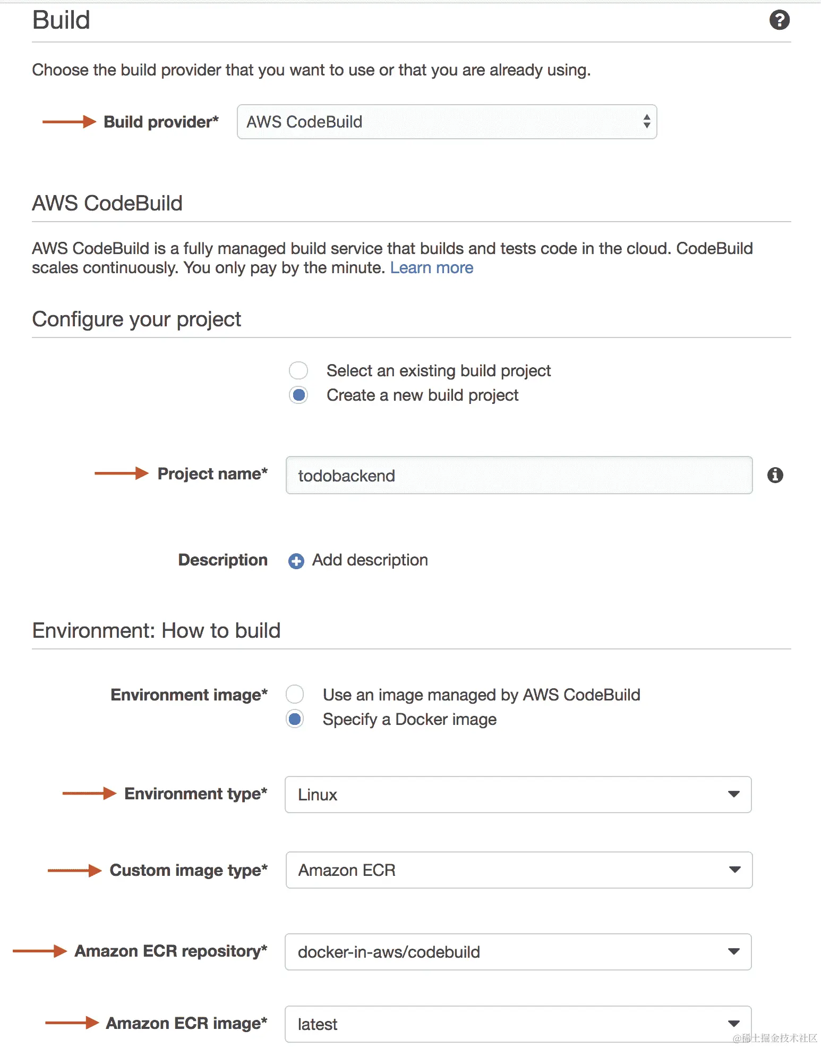This screenshot has height=1047, width=821.
Task: Click the Project name info icon
Action: tap(775, 475)
